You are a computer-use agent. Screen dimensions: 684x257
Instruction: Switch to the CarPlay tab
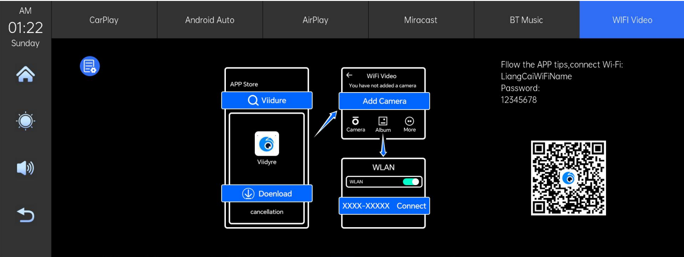tap(104, 20)
